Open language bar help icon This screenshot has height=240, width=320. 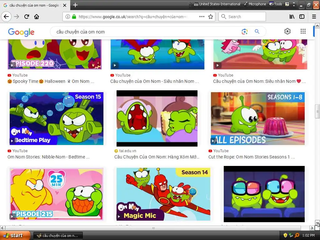(x=287, y=4)
